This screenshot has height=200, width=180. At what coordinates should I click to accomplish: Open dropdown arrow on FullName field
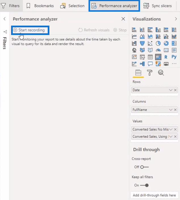(171, 110)
